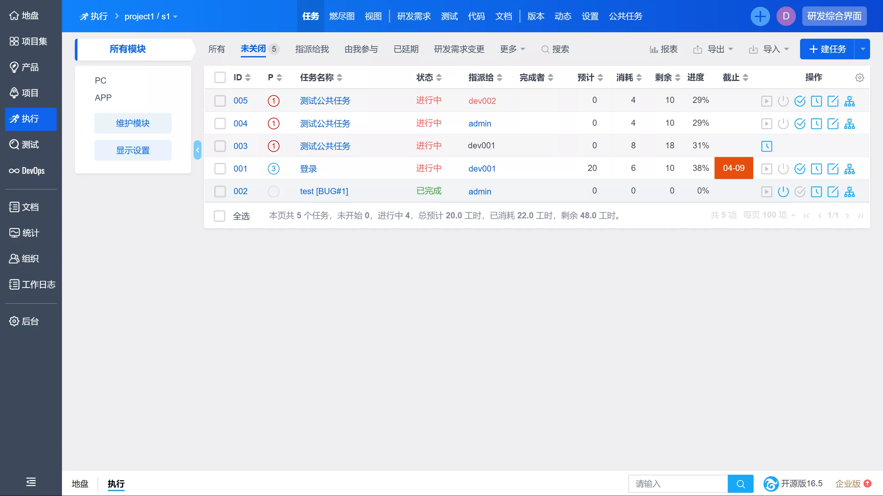Click the log effort clock icon for task 005

(x=816, y=101)
